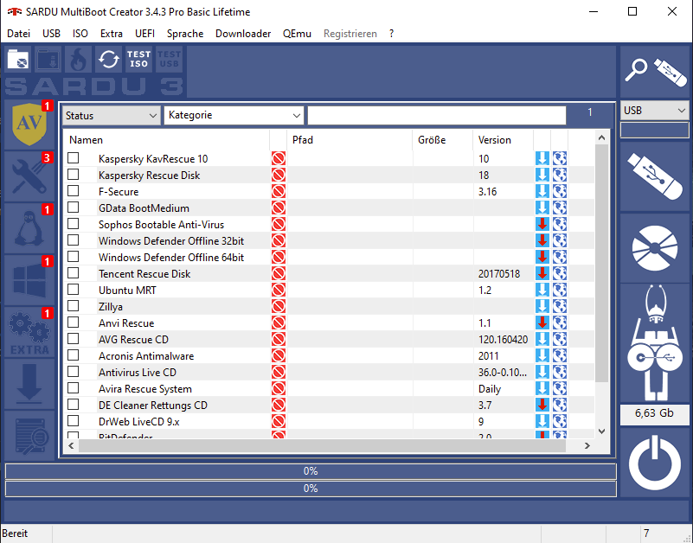Click the red status icon for F-Secure

pyautogui.click(x=279, y=191)
